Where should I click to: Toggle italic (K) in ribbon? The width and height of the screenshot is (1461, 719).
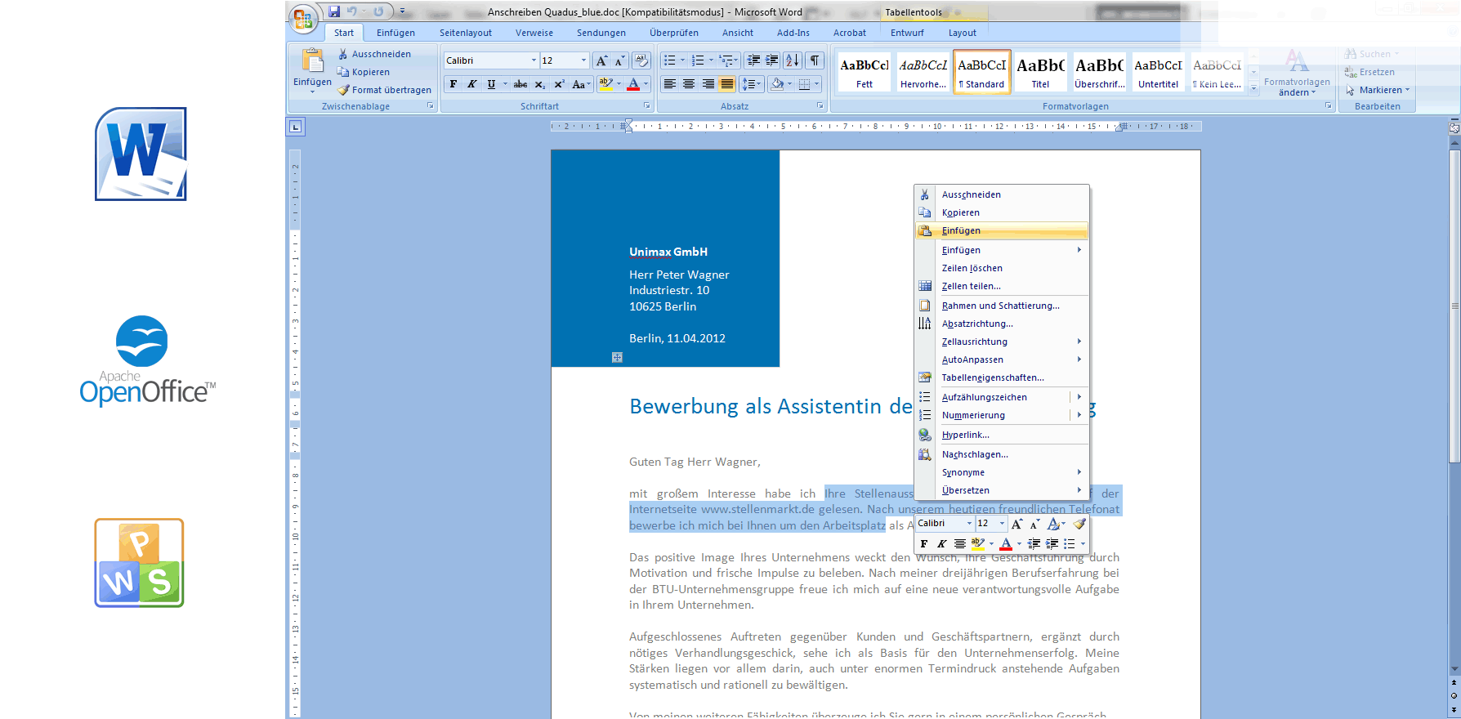[x=471, y=84]
